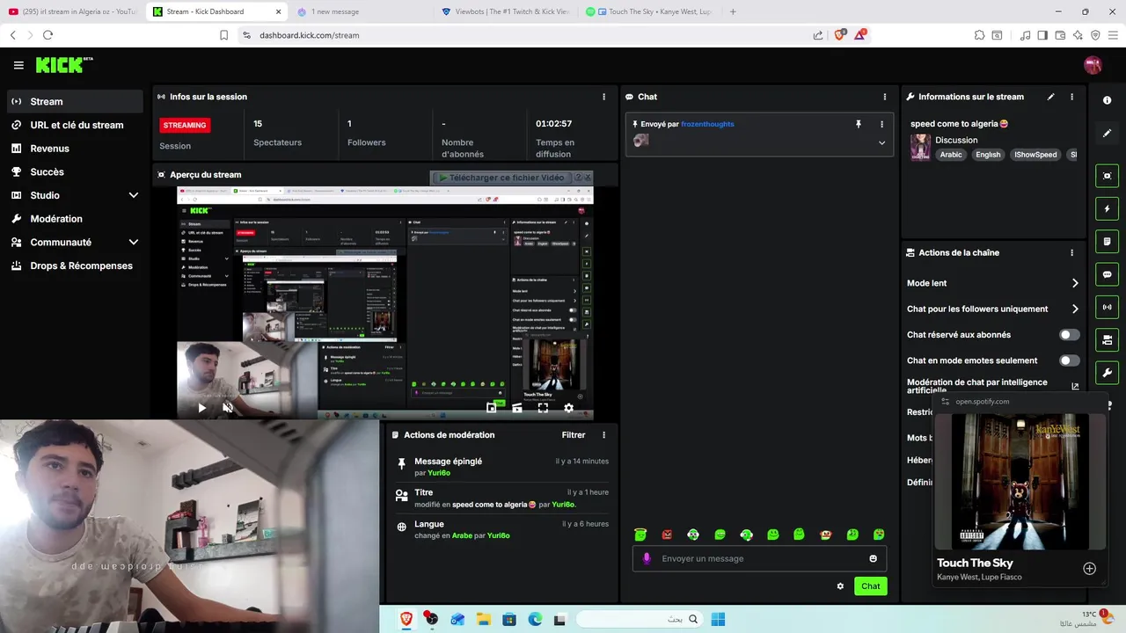Click Yuri6o link under Message épinglé

click(439, 473)
